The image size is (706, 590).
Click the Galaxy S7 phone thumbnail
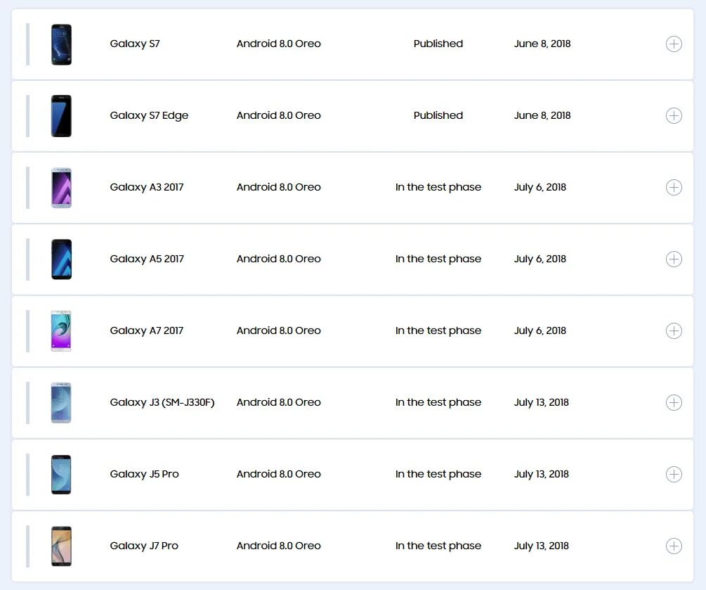pos(61,44)
